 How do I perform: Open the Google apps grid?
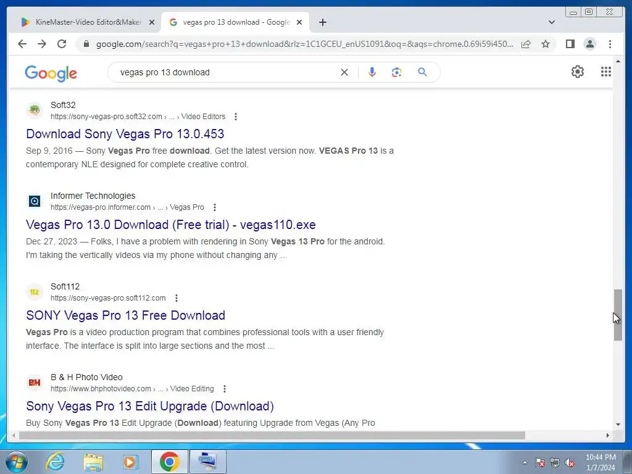(606, 72)
